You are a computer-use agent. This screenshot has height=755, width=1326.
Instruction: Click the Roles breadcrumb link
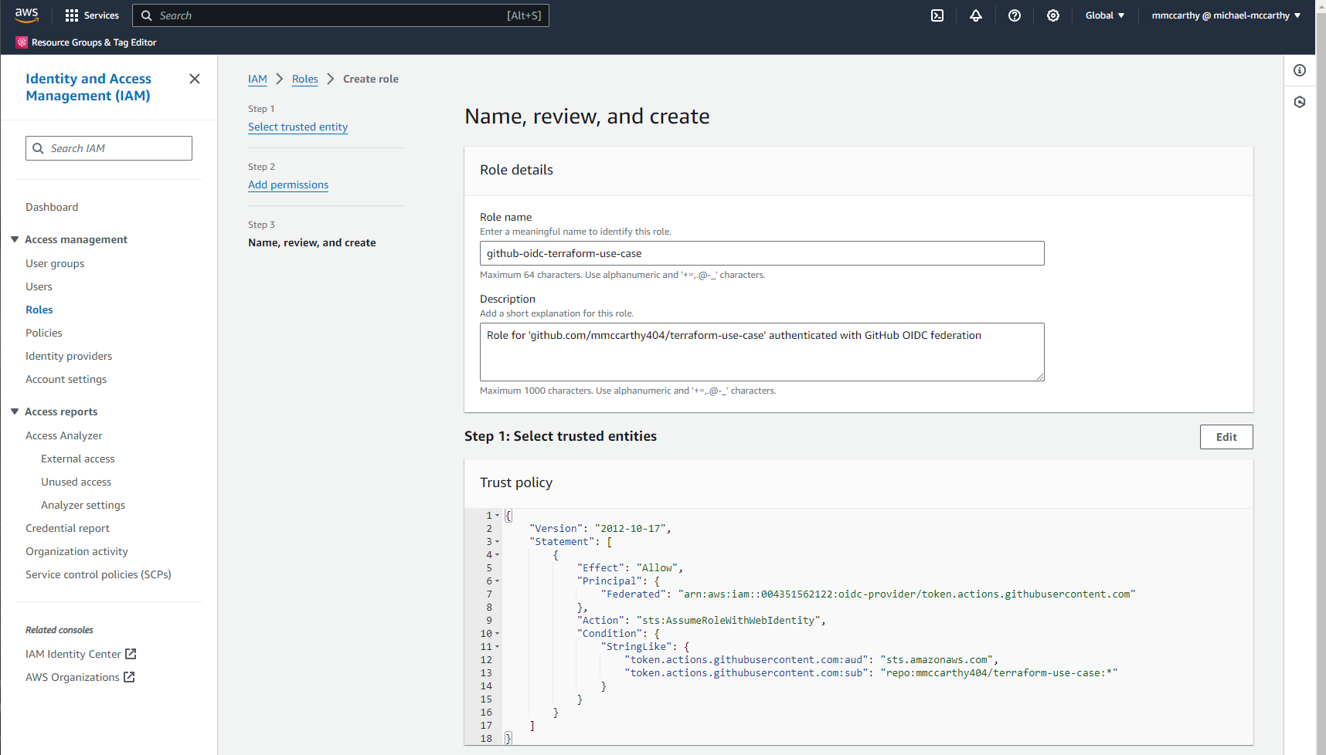[305, 79]
